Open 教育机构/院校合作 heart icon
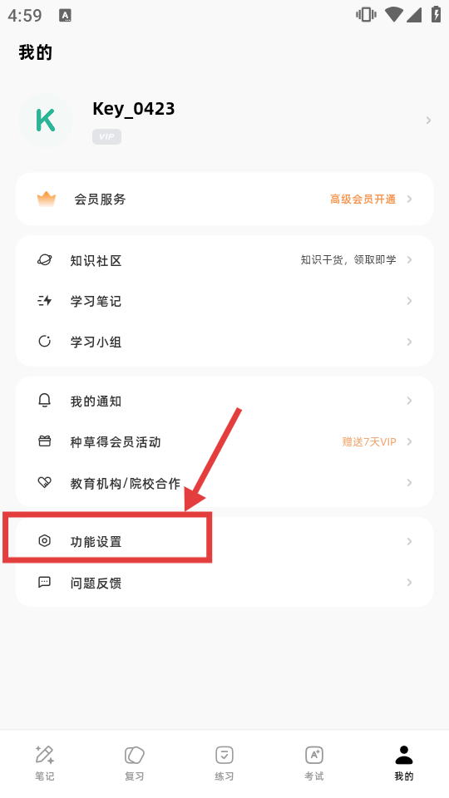Viewport: 449px width, 798px height. pos(45,482)
